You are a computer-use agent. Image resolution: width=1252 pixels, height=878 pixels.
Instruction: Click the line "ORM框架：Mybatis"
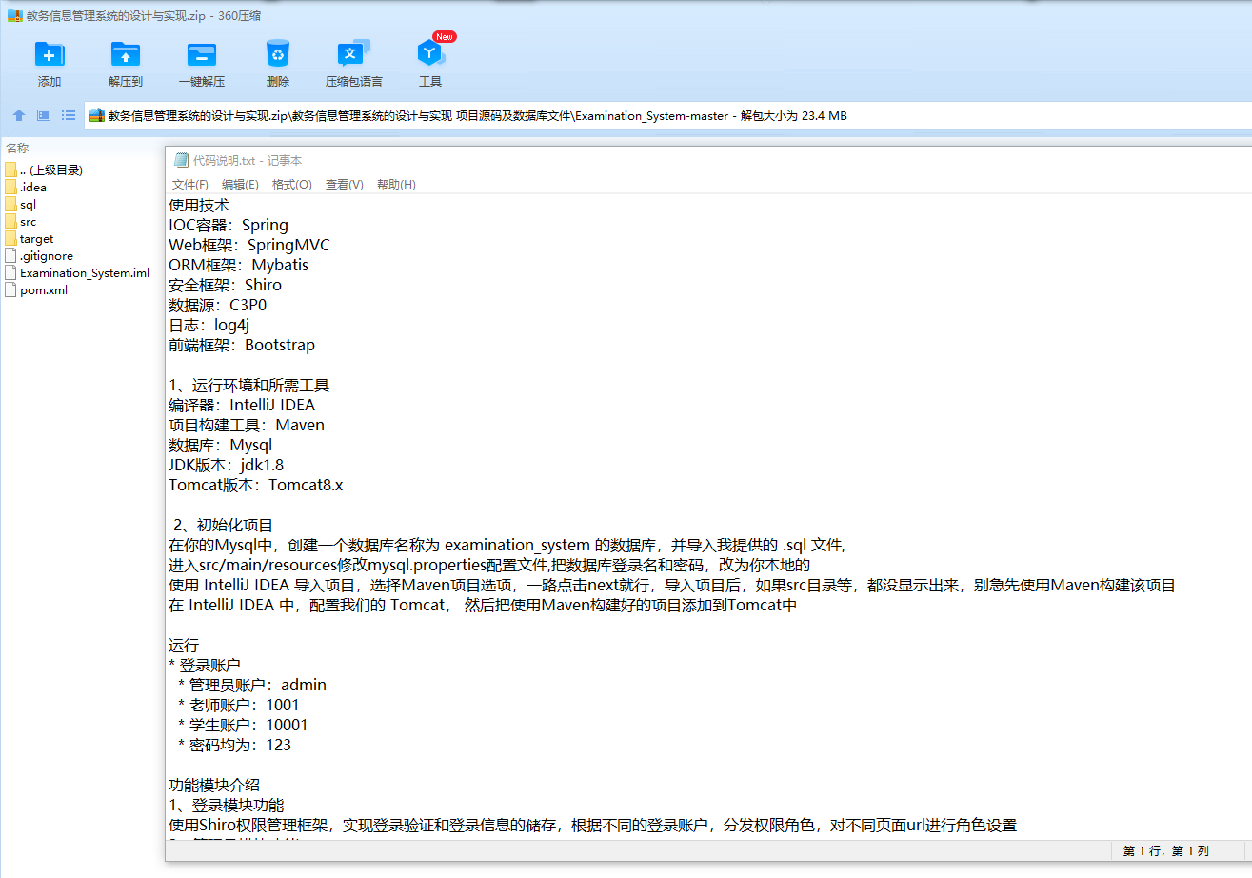[239, 265]
